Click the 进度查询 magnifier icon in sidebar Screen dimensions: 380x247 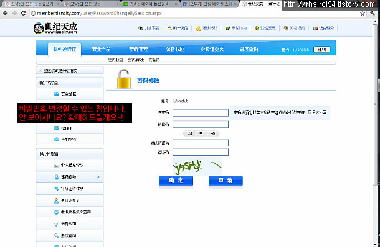[57, 236]
